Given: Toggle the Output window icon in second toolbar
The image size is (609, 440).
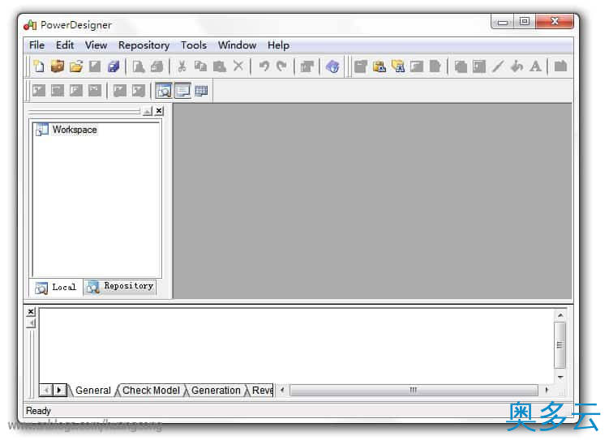Looking at the screenshot, I should tap(182, 91).
